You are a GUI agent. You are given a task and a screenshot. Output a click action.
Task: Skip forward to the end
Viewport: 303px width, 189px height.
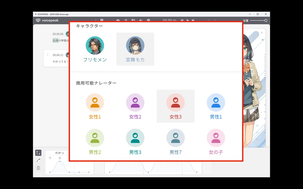(x=193, y=20)
